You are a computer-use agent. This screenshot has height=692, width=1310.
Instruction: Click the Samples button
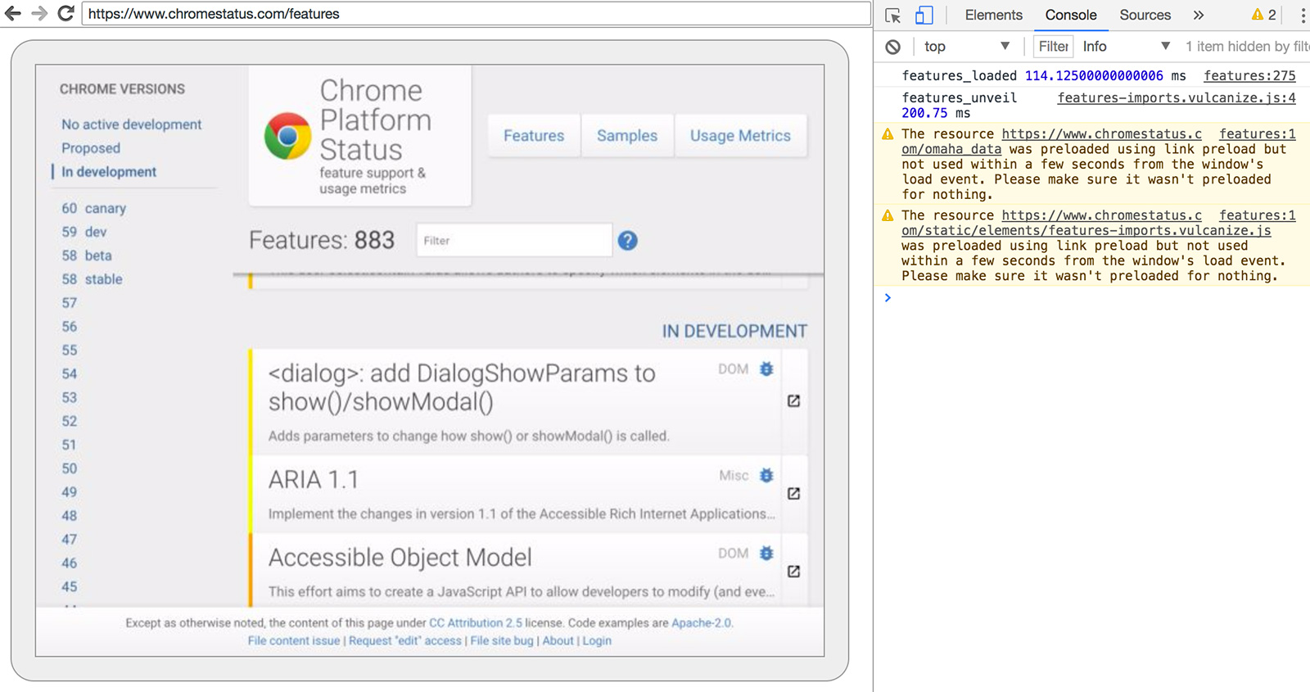click(x=626, y=136)
